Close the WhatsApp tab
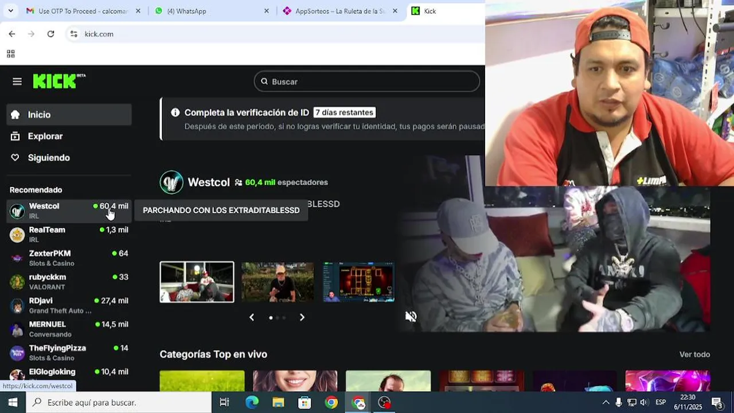The height and width of the screenshot is (413, 734). pyautogui.click(x=266, y=11)
